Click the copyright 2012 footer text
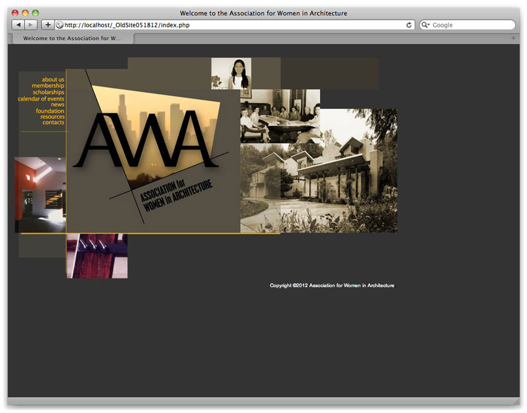Image resolution: width=527 pixels, height=413 pixels. tap(332, 285)
